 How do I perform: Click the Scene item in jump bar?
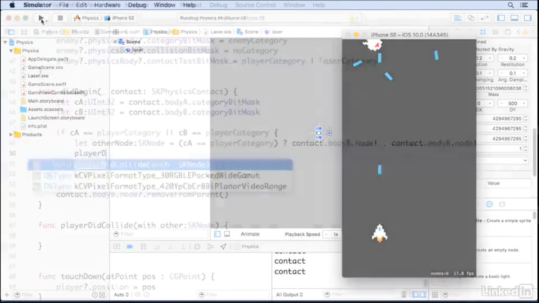248,32
